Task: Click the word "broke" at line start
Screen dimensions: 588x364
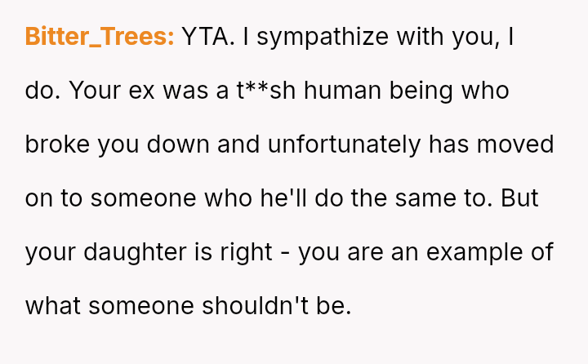Action: tap(57, 144)
